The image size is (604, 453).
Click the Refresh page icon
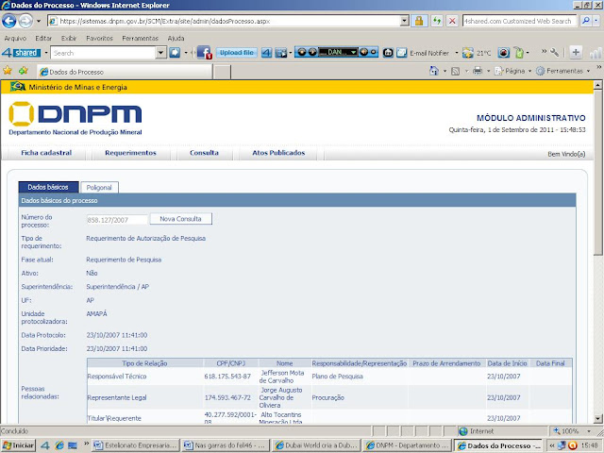(x=436, y=21)
